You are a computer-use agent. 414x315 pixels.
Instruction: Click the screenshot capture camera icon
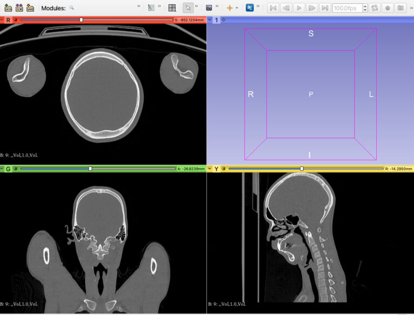coord(209,8)
